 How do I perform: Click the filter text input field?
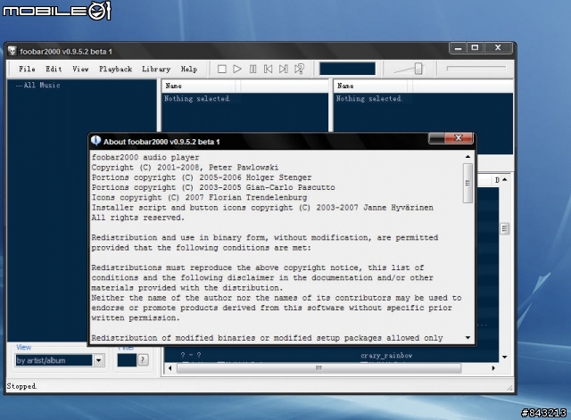(x=127, y=360)
